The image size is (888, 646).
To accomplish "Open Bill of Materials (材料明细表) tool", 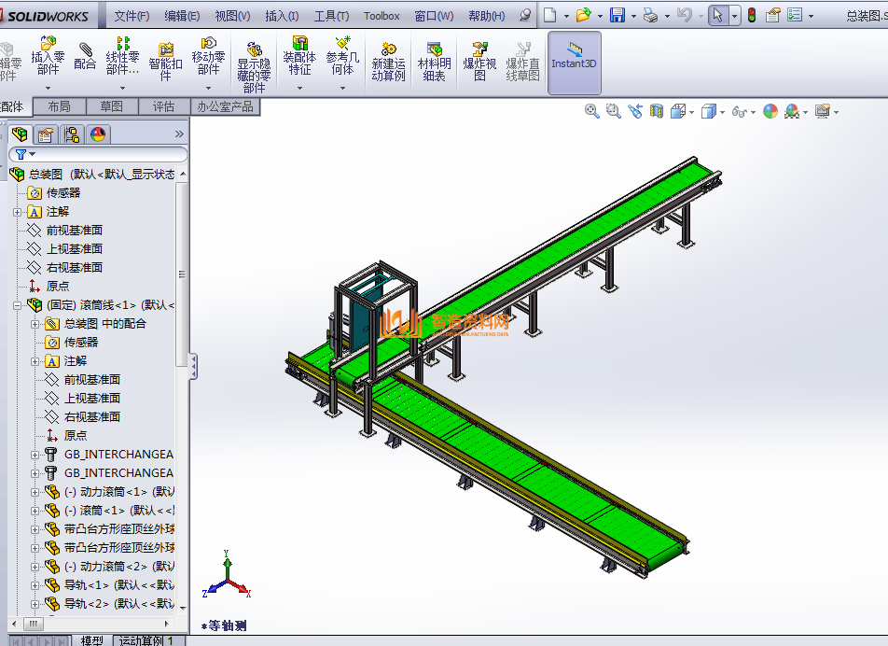I will click(x=434, y=62).
